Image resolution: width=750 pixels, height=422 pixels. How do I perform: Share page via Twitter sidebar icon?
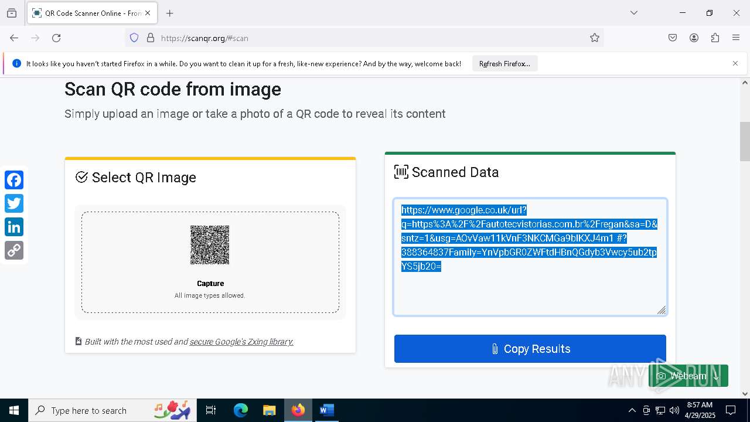tap(14, 203)
